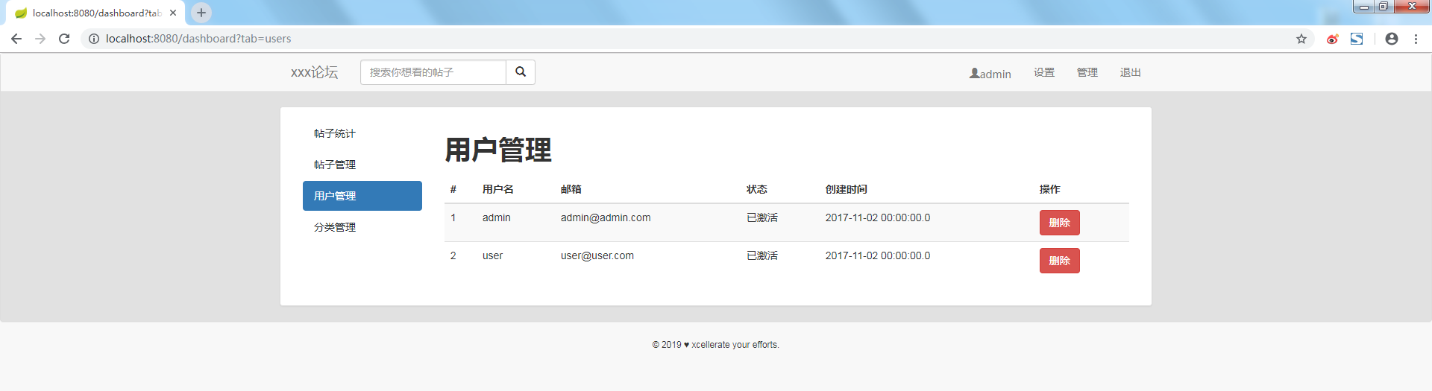Reload the page
The image size is (1432, 391).
[x=64, y=39]
